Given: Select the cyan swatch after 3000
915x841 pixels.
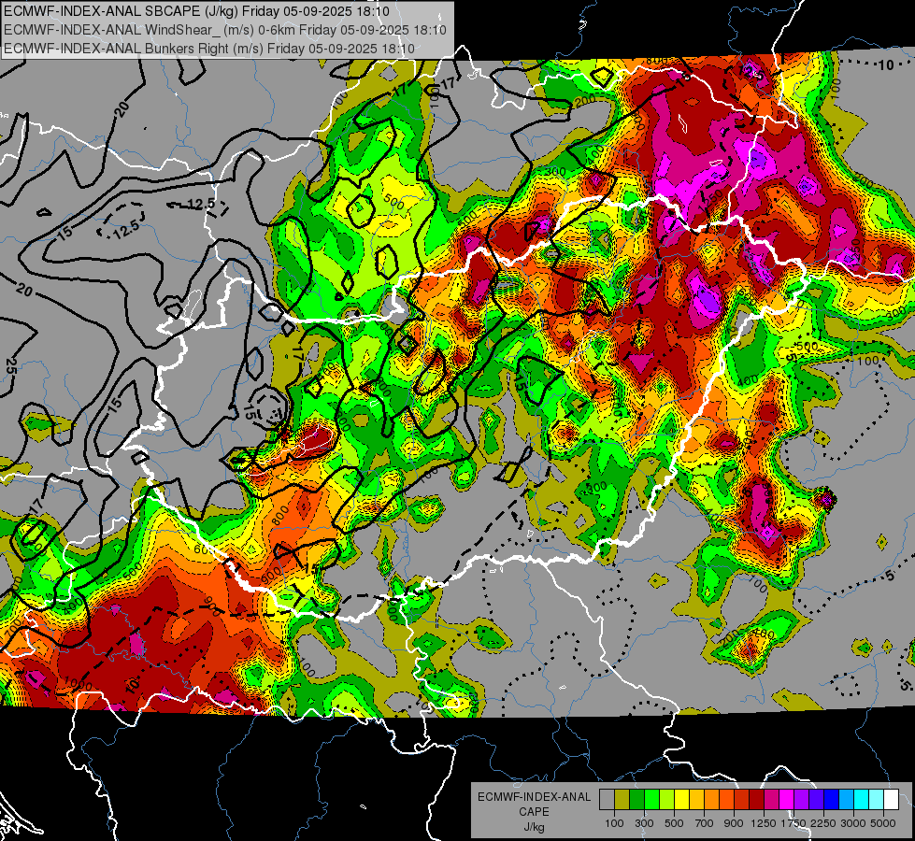Looking at the screenshot, I should tap(862, 799).
